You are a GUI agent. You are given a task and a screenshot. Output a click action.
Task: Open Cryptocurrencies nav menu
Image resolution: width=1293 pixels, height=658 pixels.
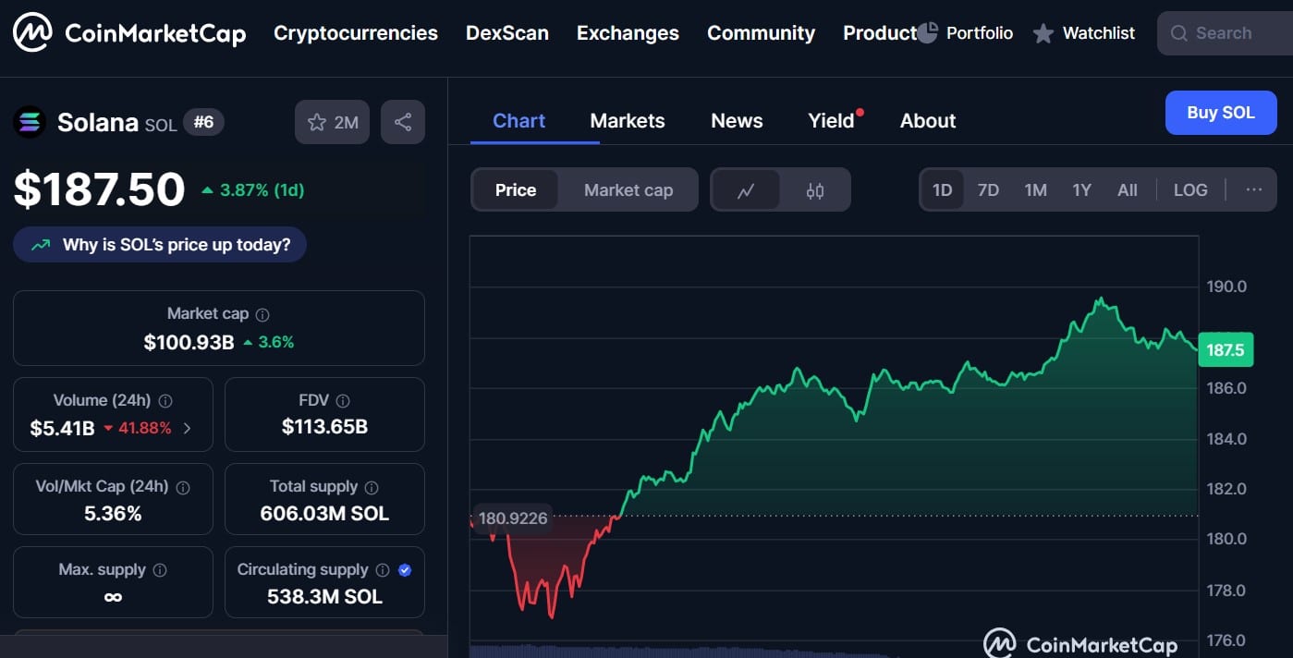(x=356, y=33)
